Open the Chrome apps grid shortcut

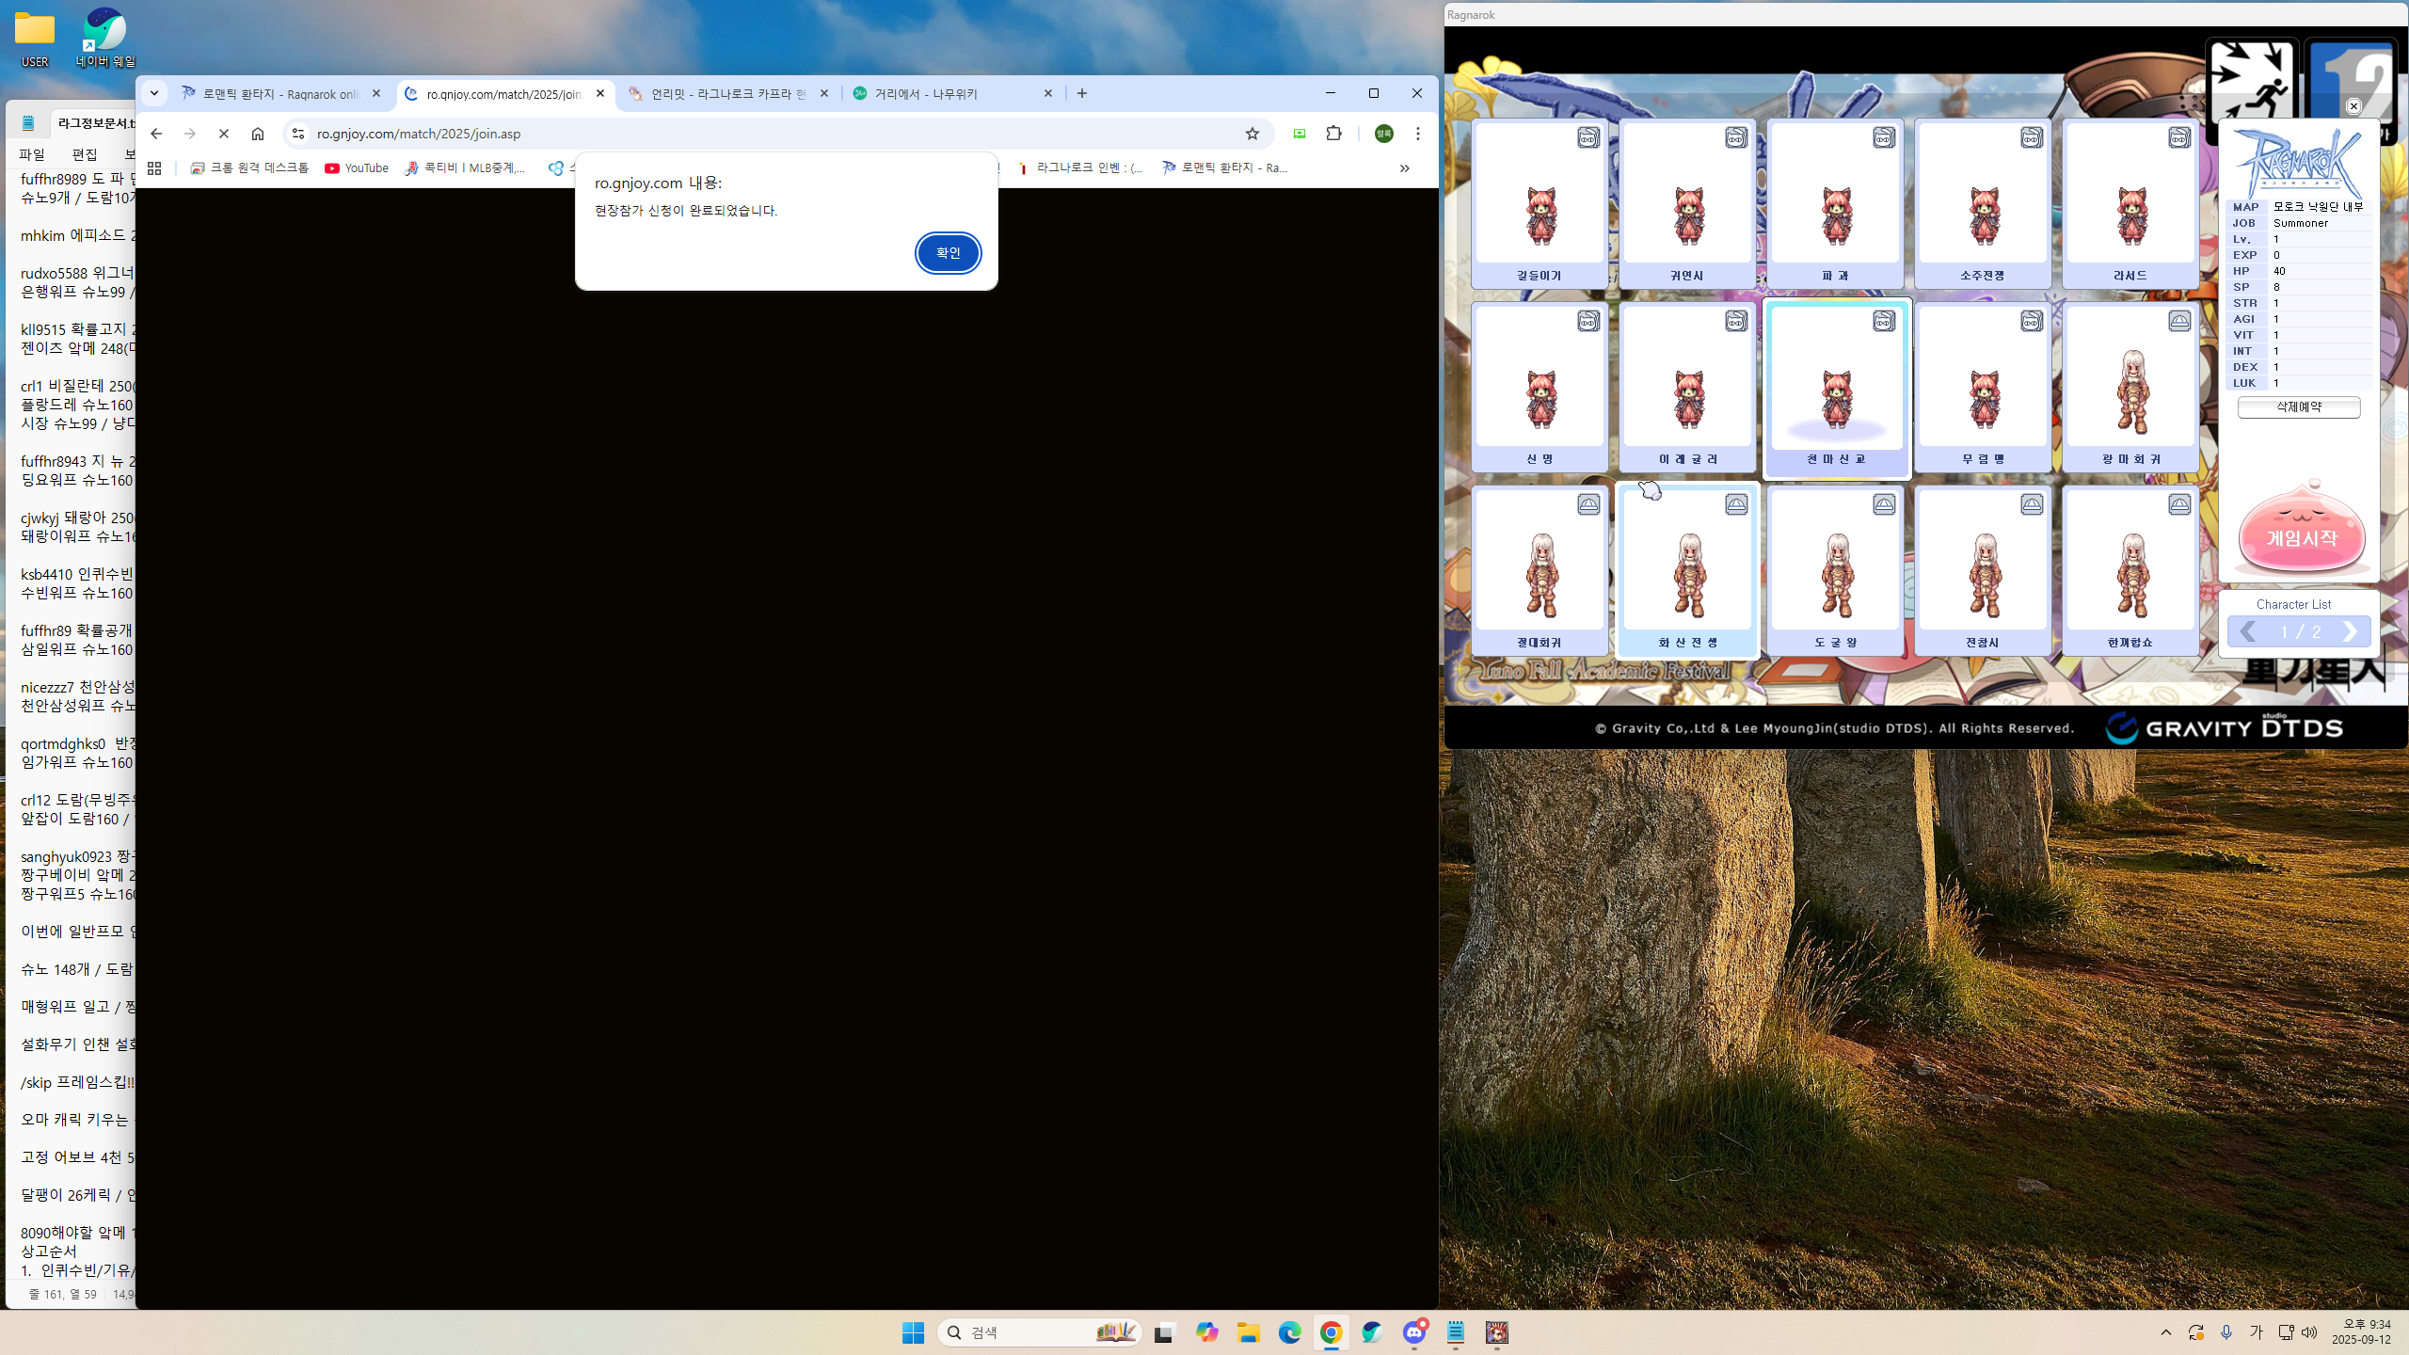pyautogui.click(x=154, y=167)
